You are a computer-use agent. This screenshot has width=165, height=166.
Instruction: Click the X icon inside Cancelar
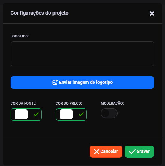pos(97,152)
